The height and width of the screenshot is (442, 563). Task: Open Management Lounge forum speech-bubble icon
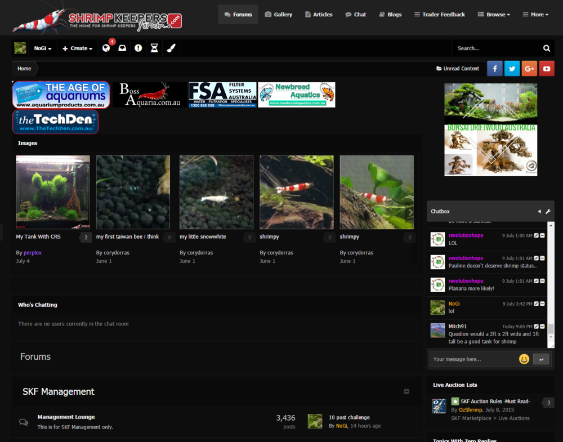[x=24, y=422]
